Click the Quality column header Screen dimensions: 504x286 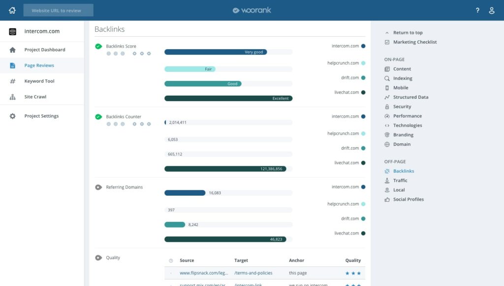point(353,260)
